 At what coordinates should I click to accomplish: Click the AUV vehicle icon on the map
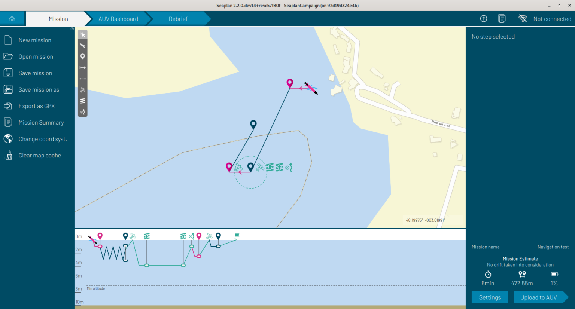point(311,89)
